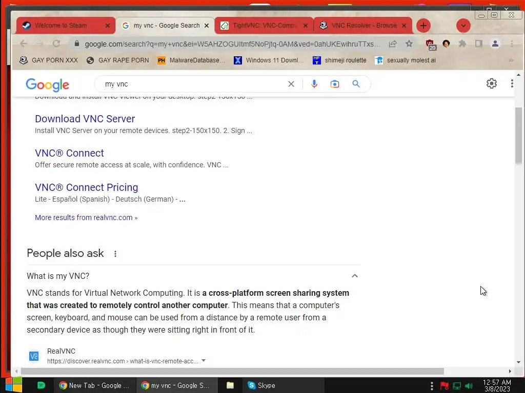Bookmark this page with the star icon

[409, 43]
